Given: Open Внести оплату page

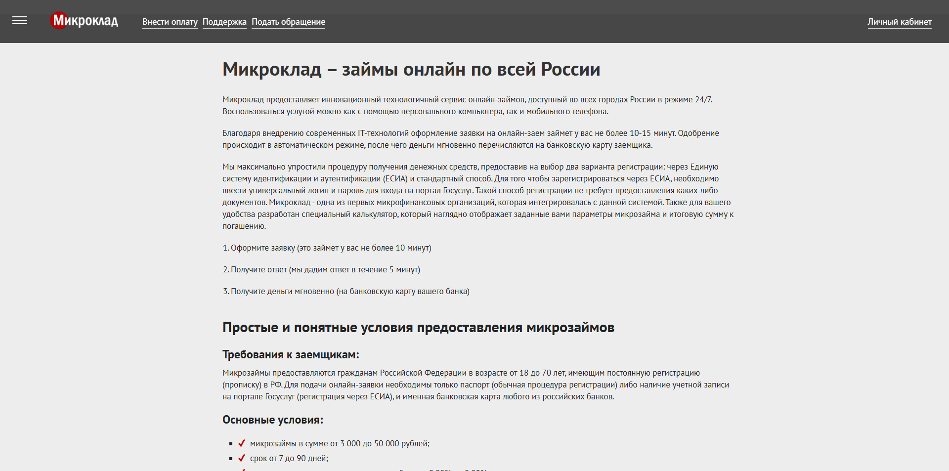Looking at the screenshot, I should point(170,22).
